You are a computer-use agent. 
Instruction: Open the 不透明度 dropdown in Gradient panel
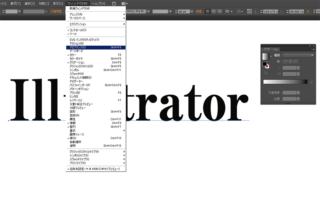(x=298, y=93)
